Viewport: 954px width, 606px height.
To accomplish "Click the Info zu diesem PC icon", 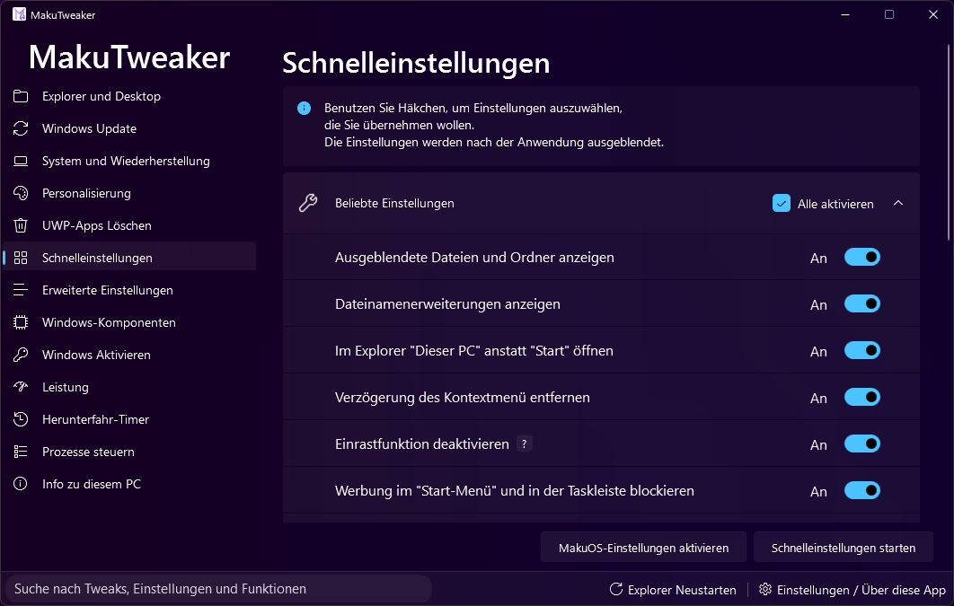I will [21, 484].
